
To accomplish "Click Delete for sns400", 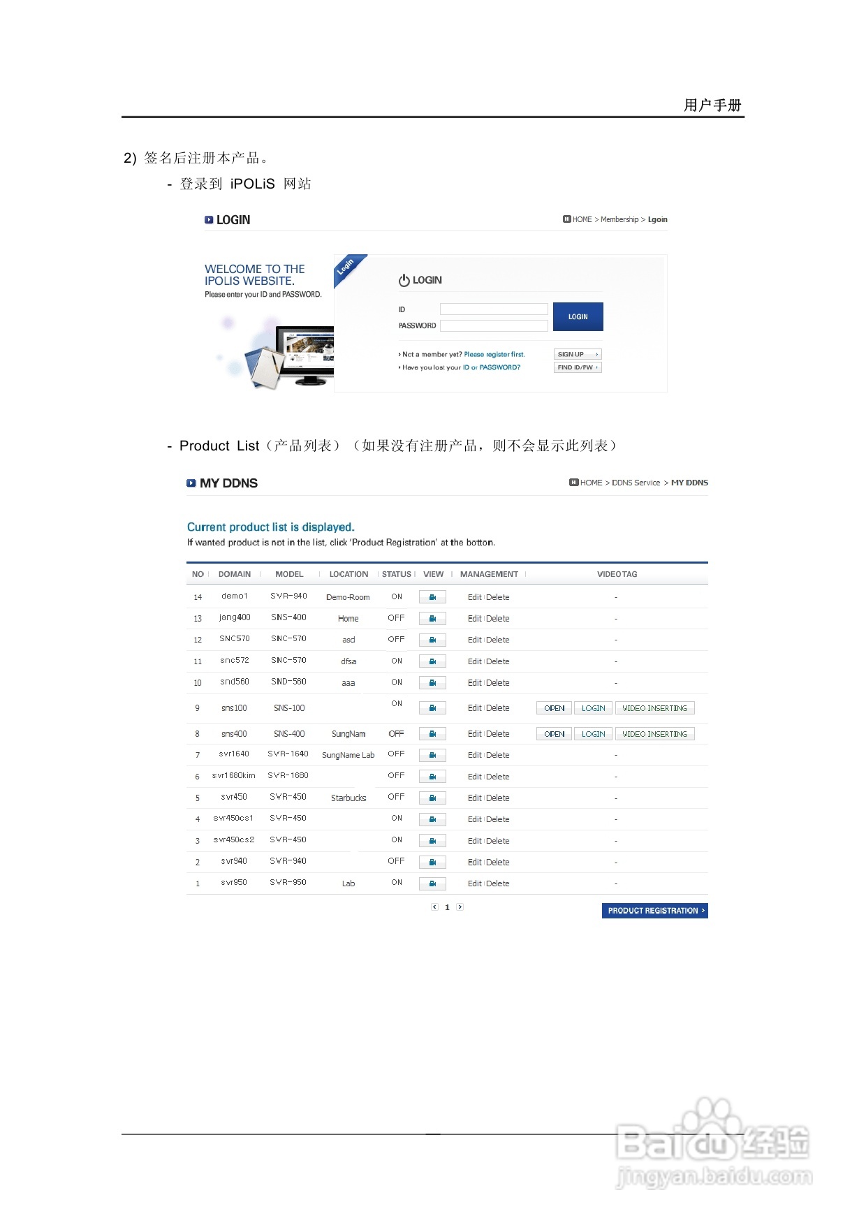I will (498, 734).
